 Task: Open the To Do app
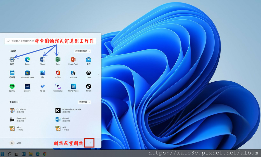pyautogui.click(x=43, y=88)
